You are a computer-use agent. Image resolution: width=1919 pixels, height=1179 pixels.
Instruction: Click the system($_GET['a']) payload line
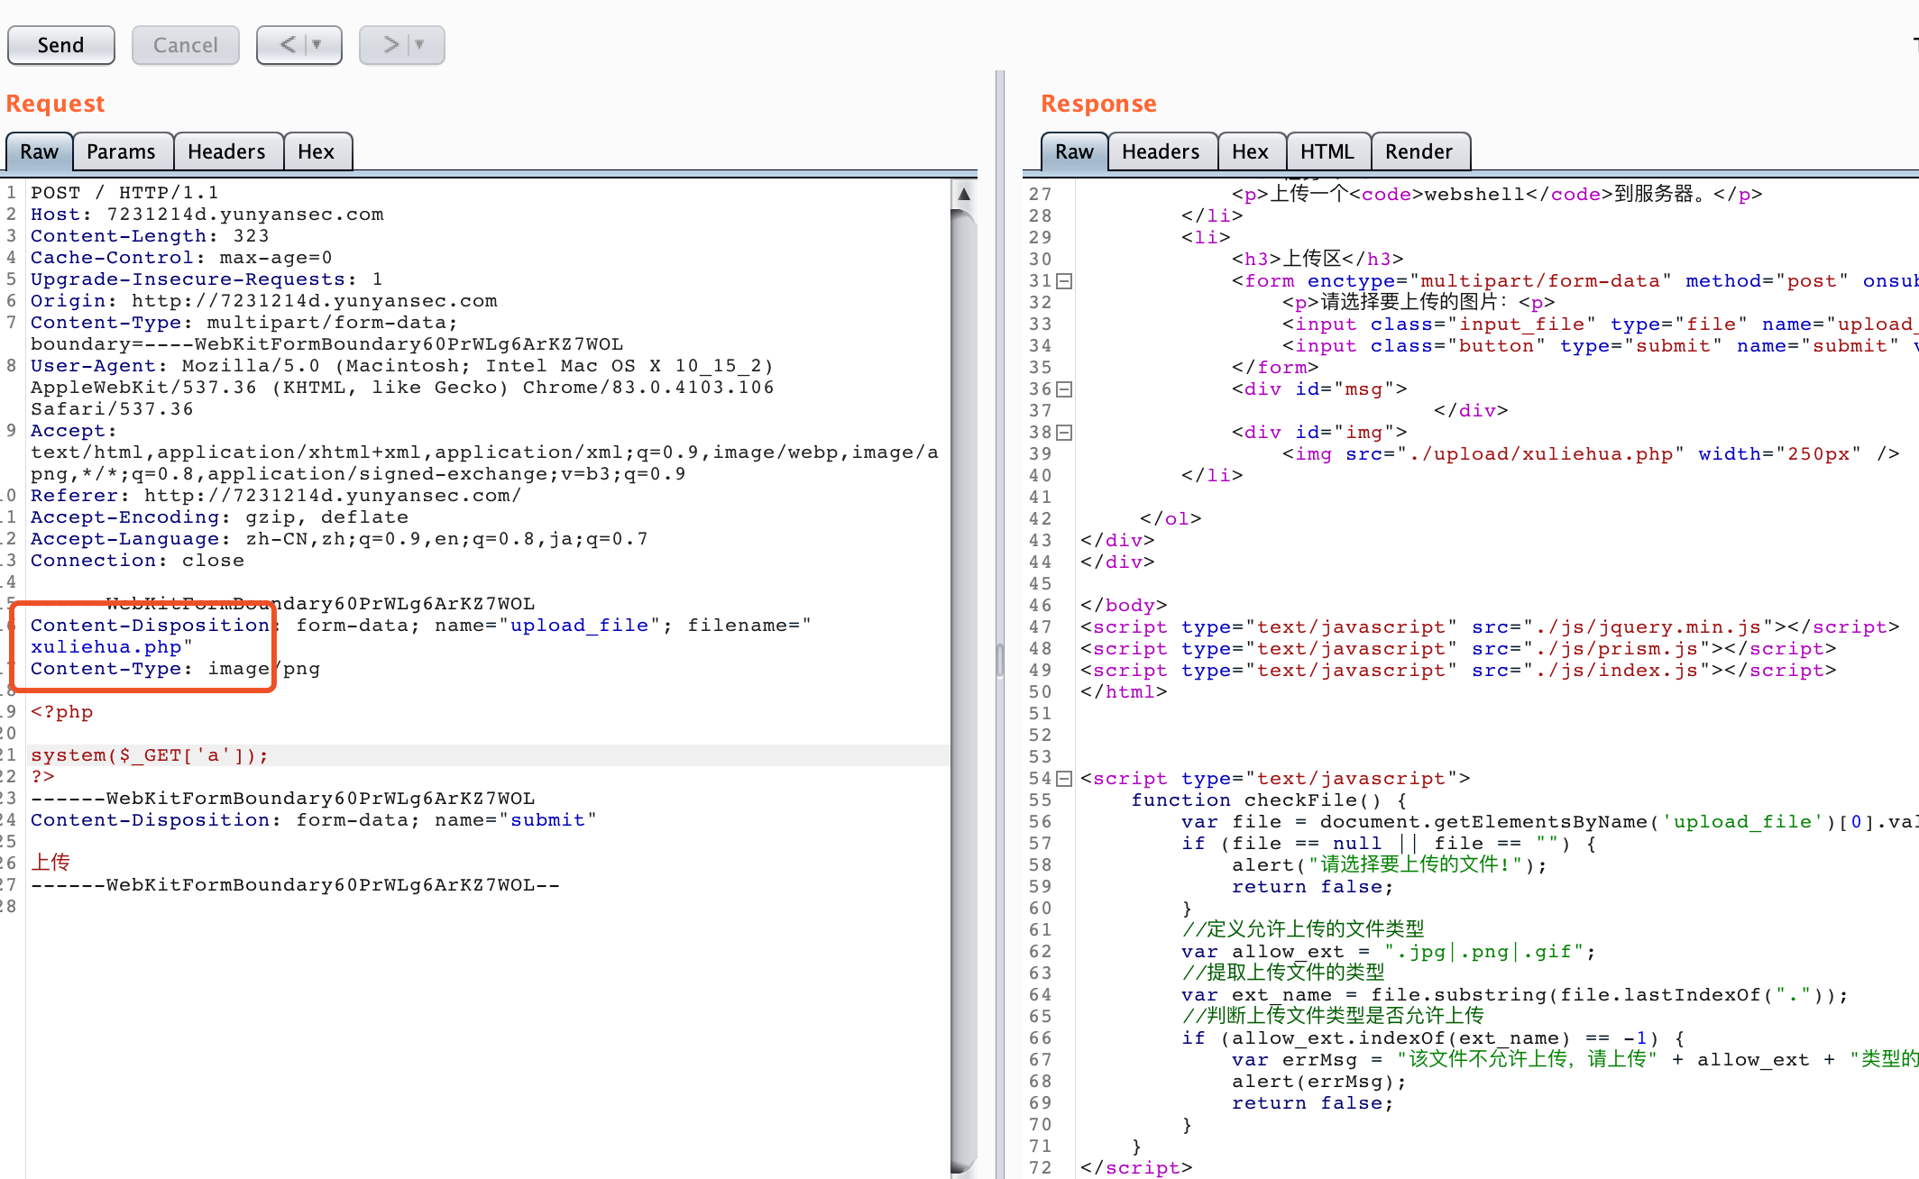150,755
